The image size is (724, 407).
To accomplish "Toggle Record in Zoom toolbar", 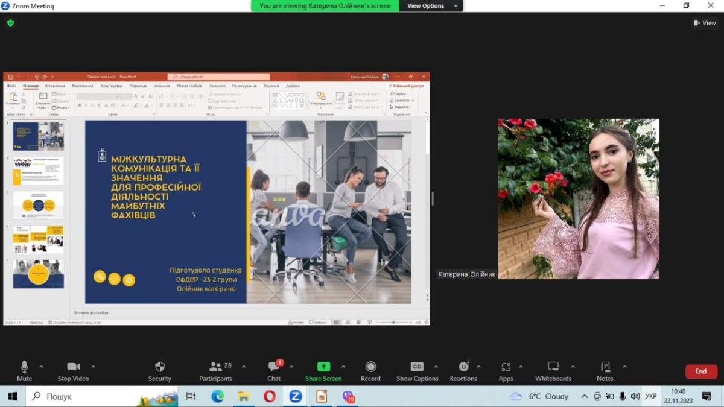I will click(370, 371).
